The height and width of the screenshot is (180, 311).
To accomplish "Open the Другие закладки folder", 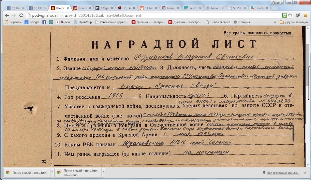I will click(293, 22).
